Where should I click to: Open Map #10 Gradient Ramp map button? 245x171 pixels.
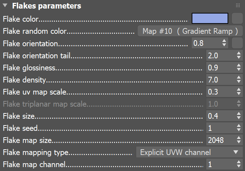[190, 31]
